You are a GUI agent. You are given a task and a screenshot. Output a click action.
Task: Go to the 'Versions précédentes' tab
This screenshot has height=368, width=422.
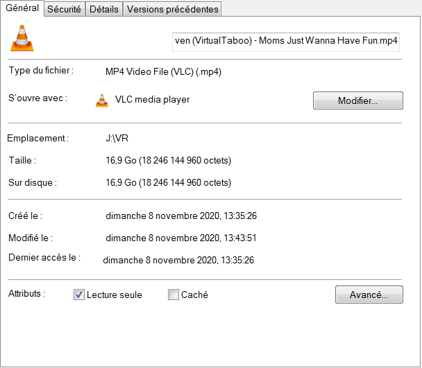173,9
